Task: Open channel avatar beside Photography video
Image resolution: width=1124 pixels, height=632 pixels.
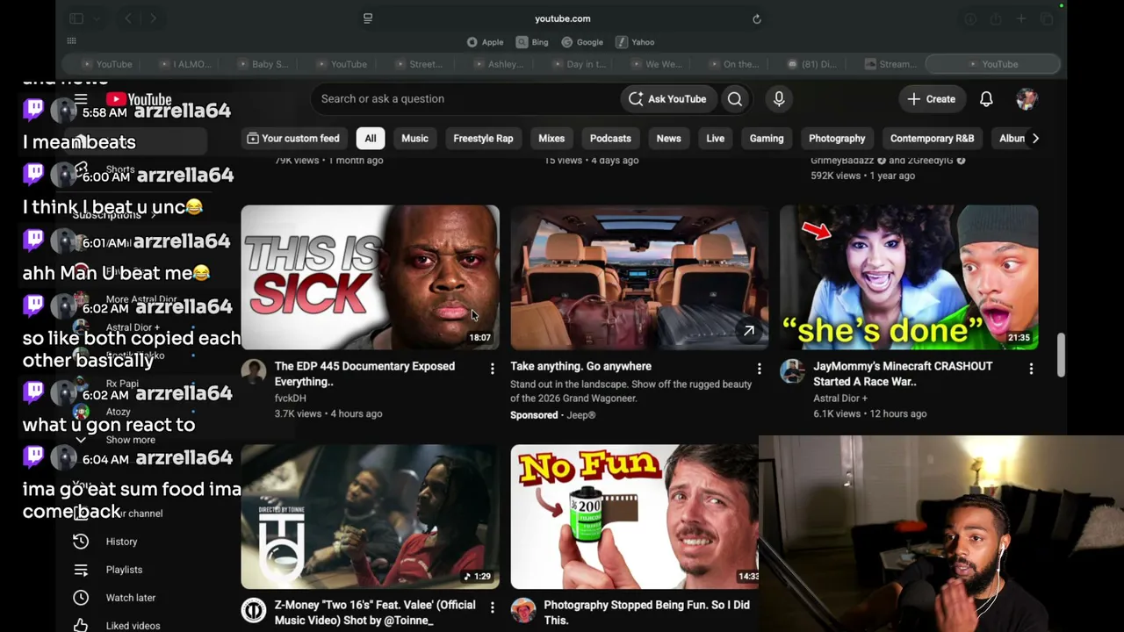Action: click(522, 610)
